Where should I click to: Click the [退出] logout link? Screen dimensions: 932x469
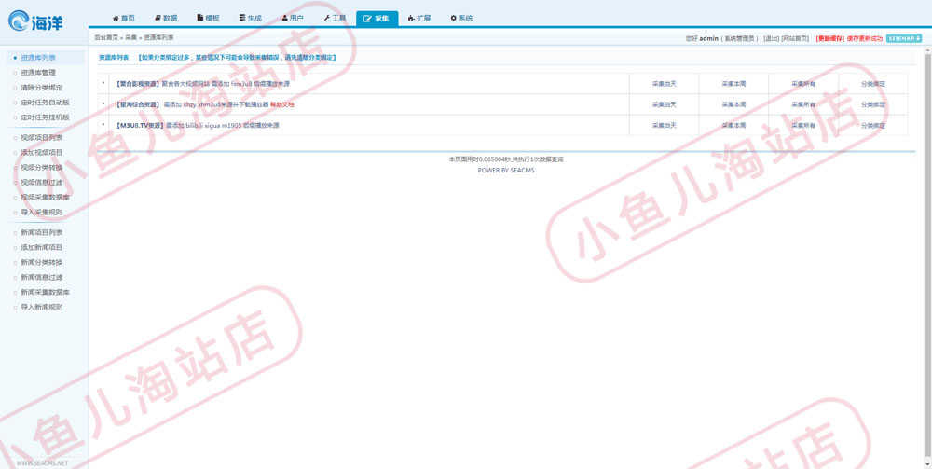pyautogui.click(x=771, y=38)
